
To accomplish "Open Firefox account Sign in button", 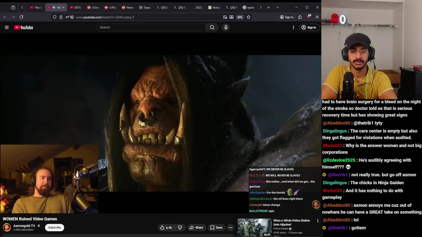I will click(x=287, y=17).
